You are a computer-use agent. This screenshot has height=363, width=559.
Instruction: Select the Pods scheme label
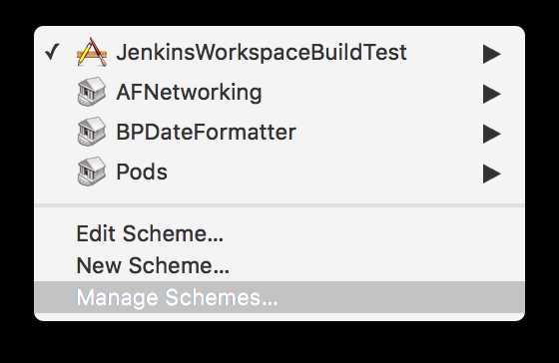pyautogui.click(x=142, y=173)
